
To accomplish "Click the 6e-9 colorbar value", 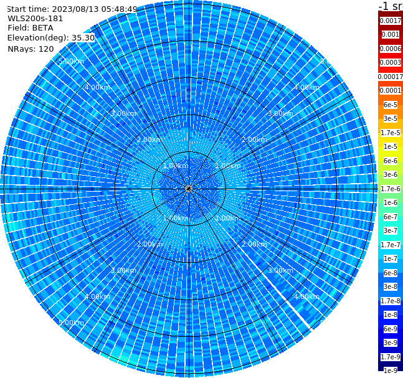I will (x=391, y=329).
